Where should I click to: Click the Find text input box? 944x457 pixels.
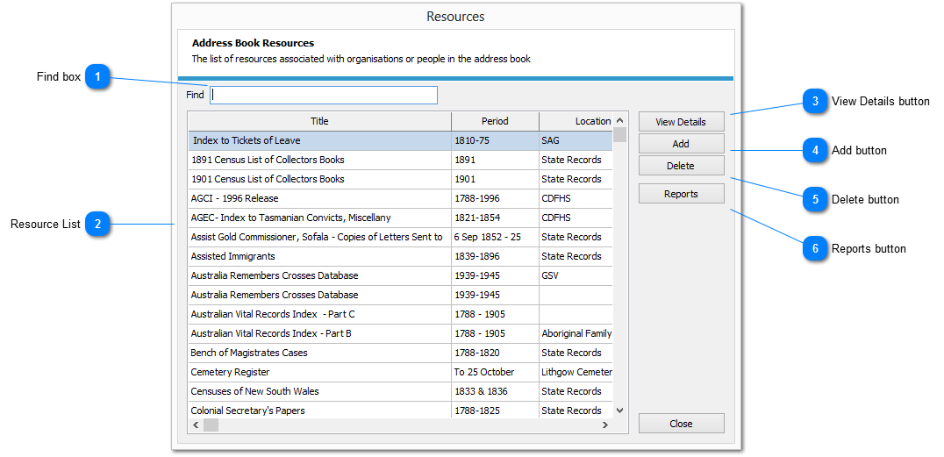pyautogui.click(x=323, y=95)
